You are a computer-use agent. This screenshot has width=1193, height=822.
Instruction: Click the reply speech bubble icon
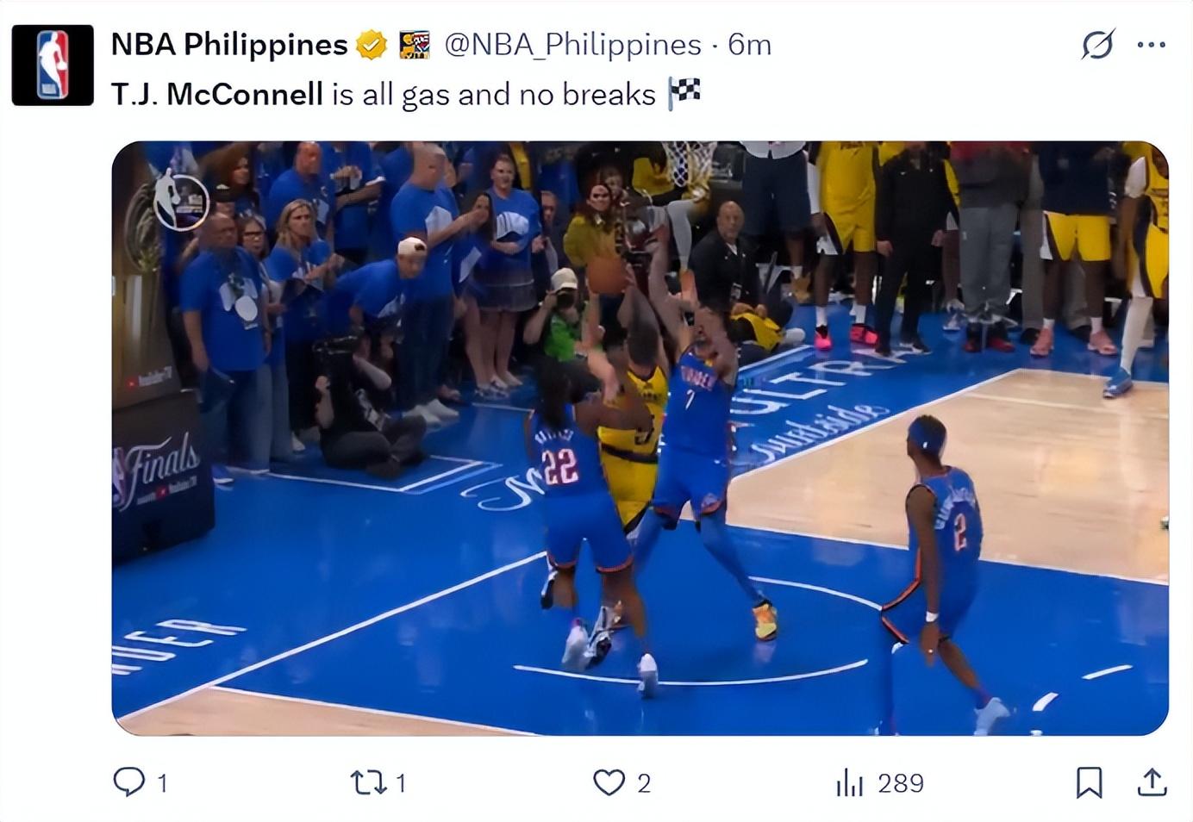coord(129,782)
